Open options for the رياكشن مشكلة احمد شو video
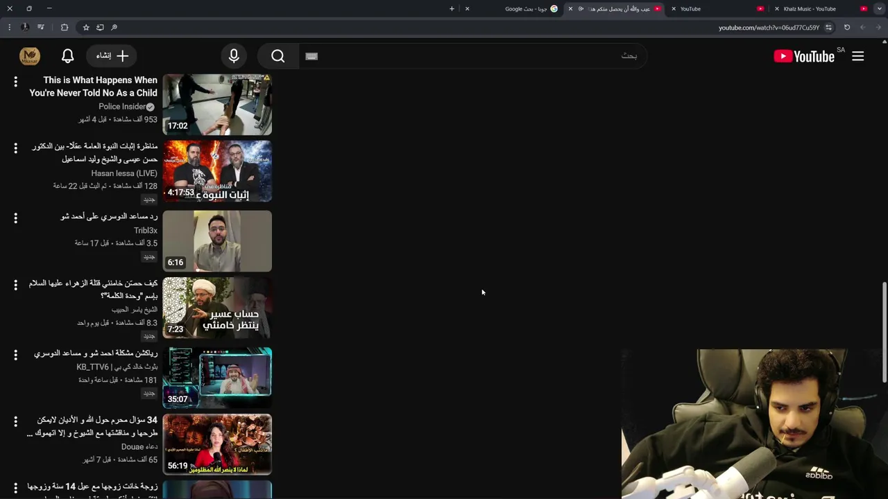The image size is (888, 499). 15,355
